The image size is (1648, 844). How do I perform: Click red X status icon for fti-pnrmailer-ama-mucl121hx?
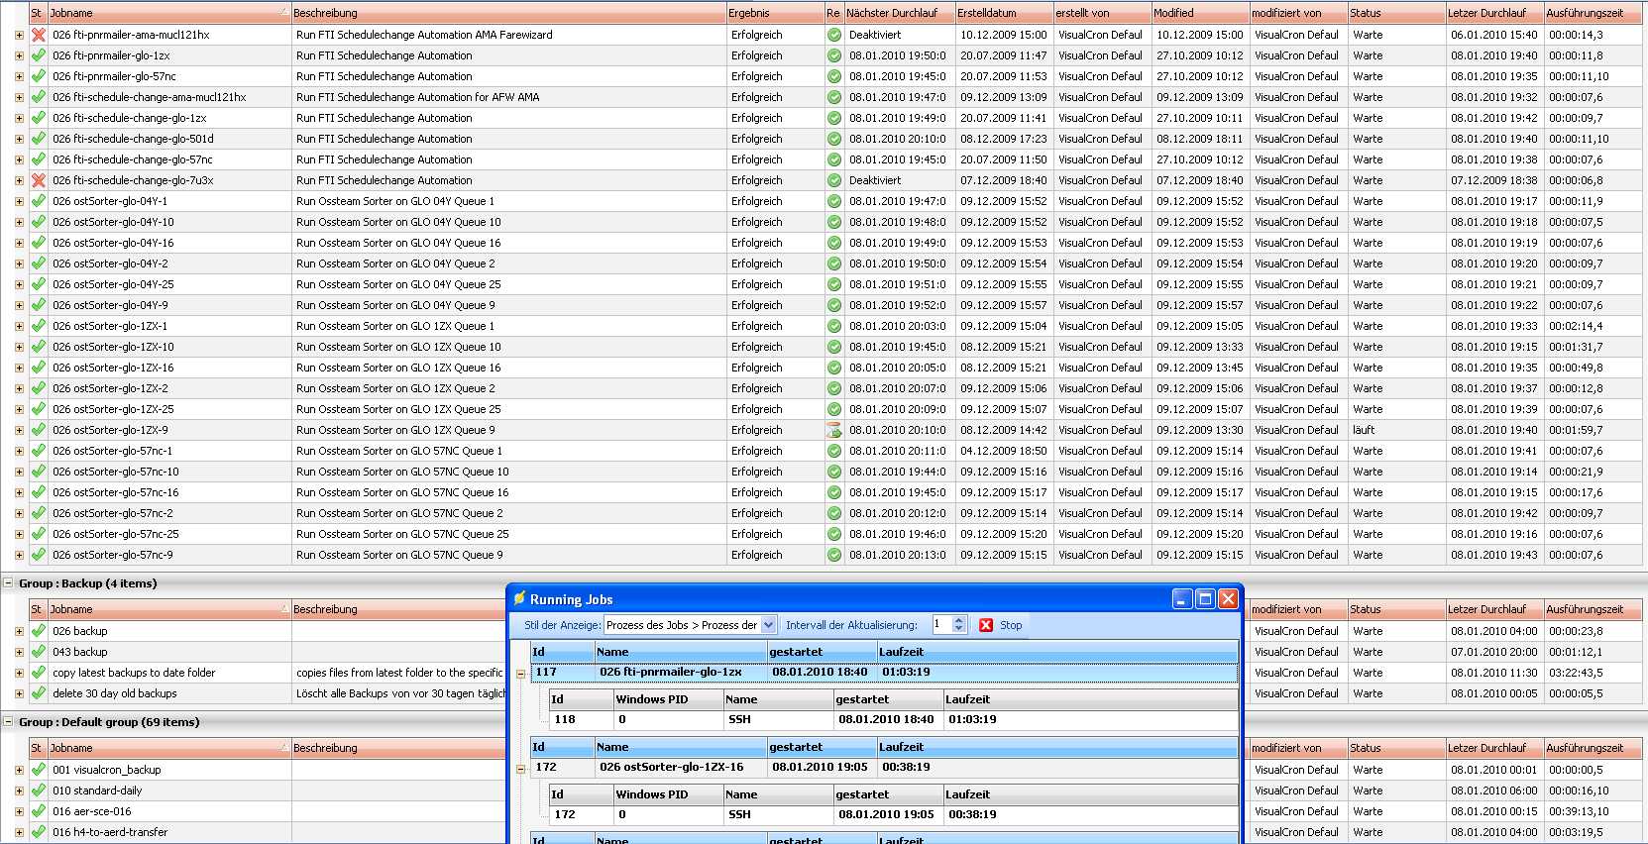(x=39, y=35)
